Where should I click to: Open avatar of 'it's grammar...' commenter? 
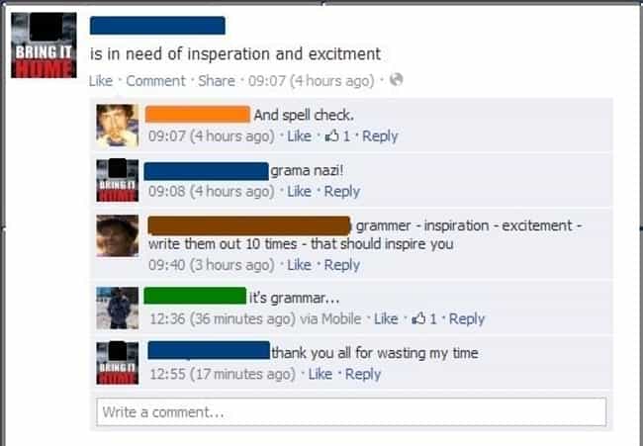tap(118, 309)
